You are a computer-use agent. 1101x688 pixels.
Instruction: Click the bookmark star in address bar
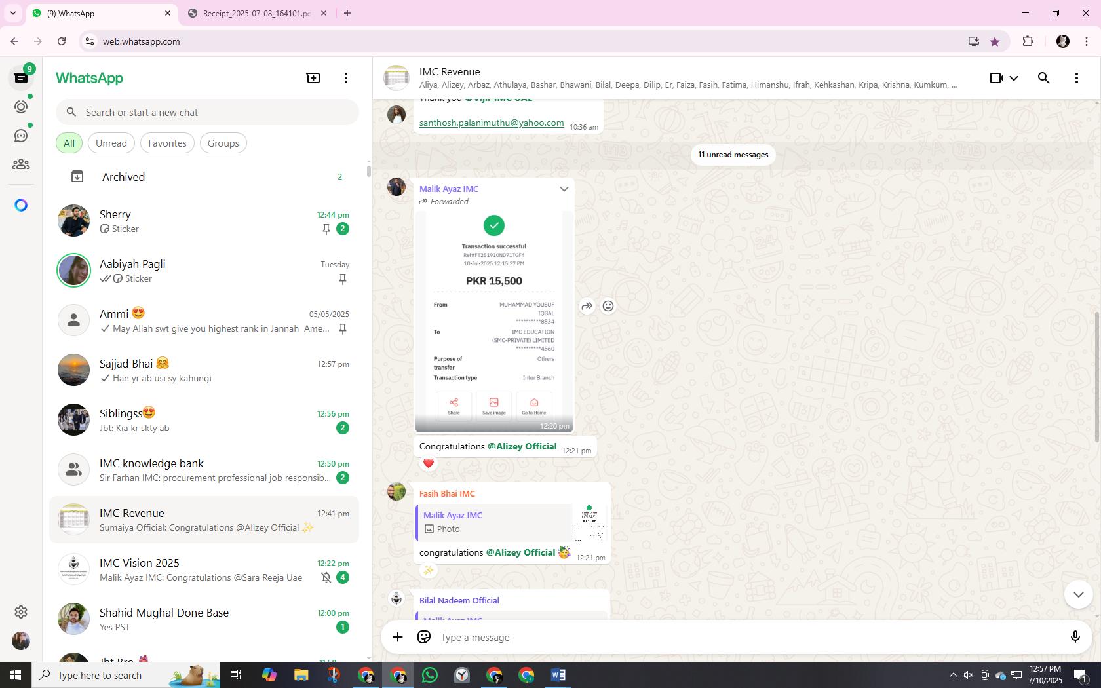(995, 41)
